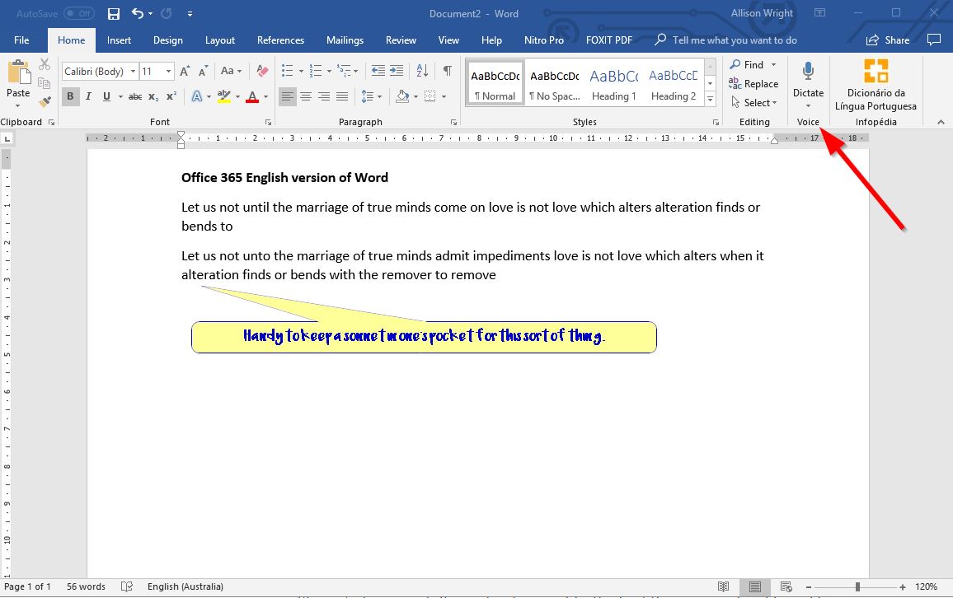Toggle Bold formatting on

[x=71, y=96]
